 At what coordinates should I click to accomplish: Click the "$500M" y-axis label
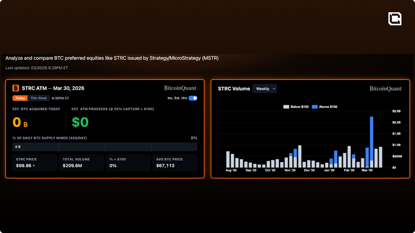[397, 156]
